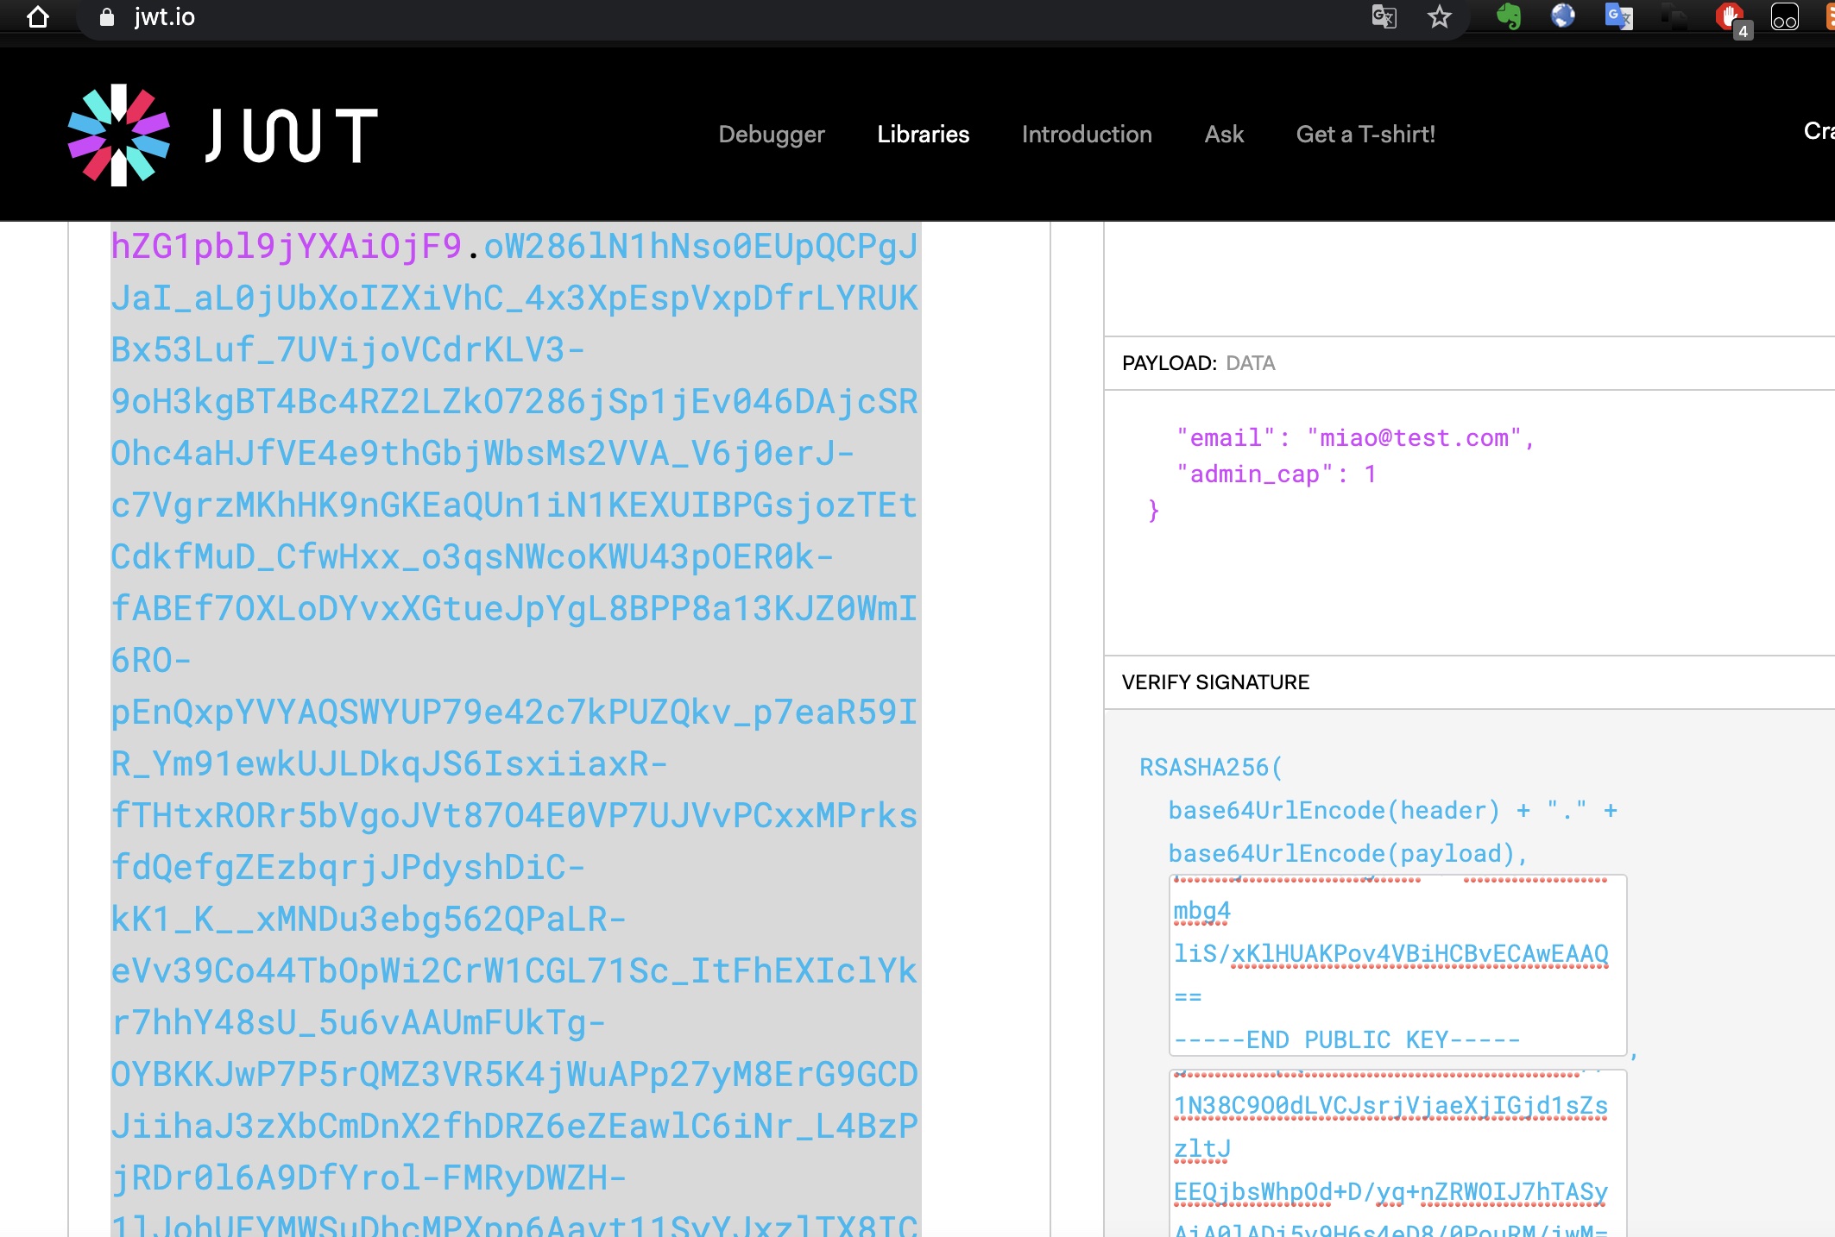The height and width of the screenshot is (1237, 1835).
Task: Click the blue globe extension icon
Action: tap(1562, 16)
